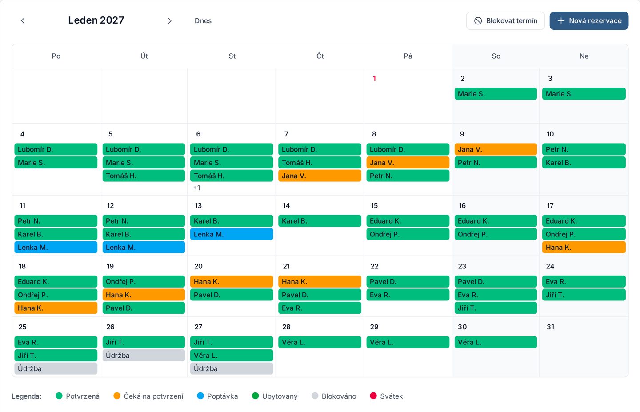Click the gray Blokováno legend dot
640x412 pixels.
tap(315, 396)
